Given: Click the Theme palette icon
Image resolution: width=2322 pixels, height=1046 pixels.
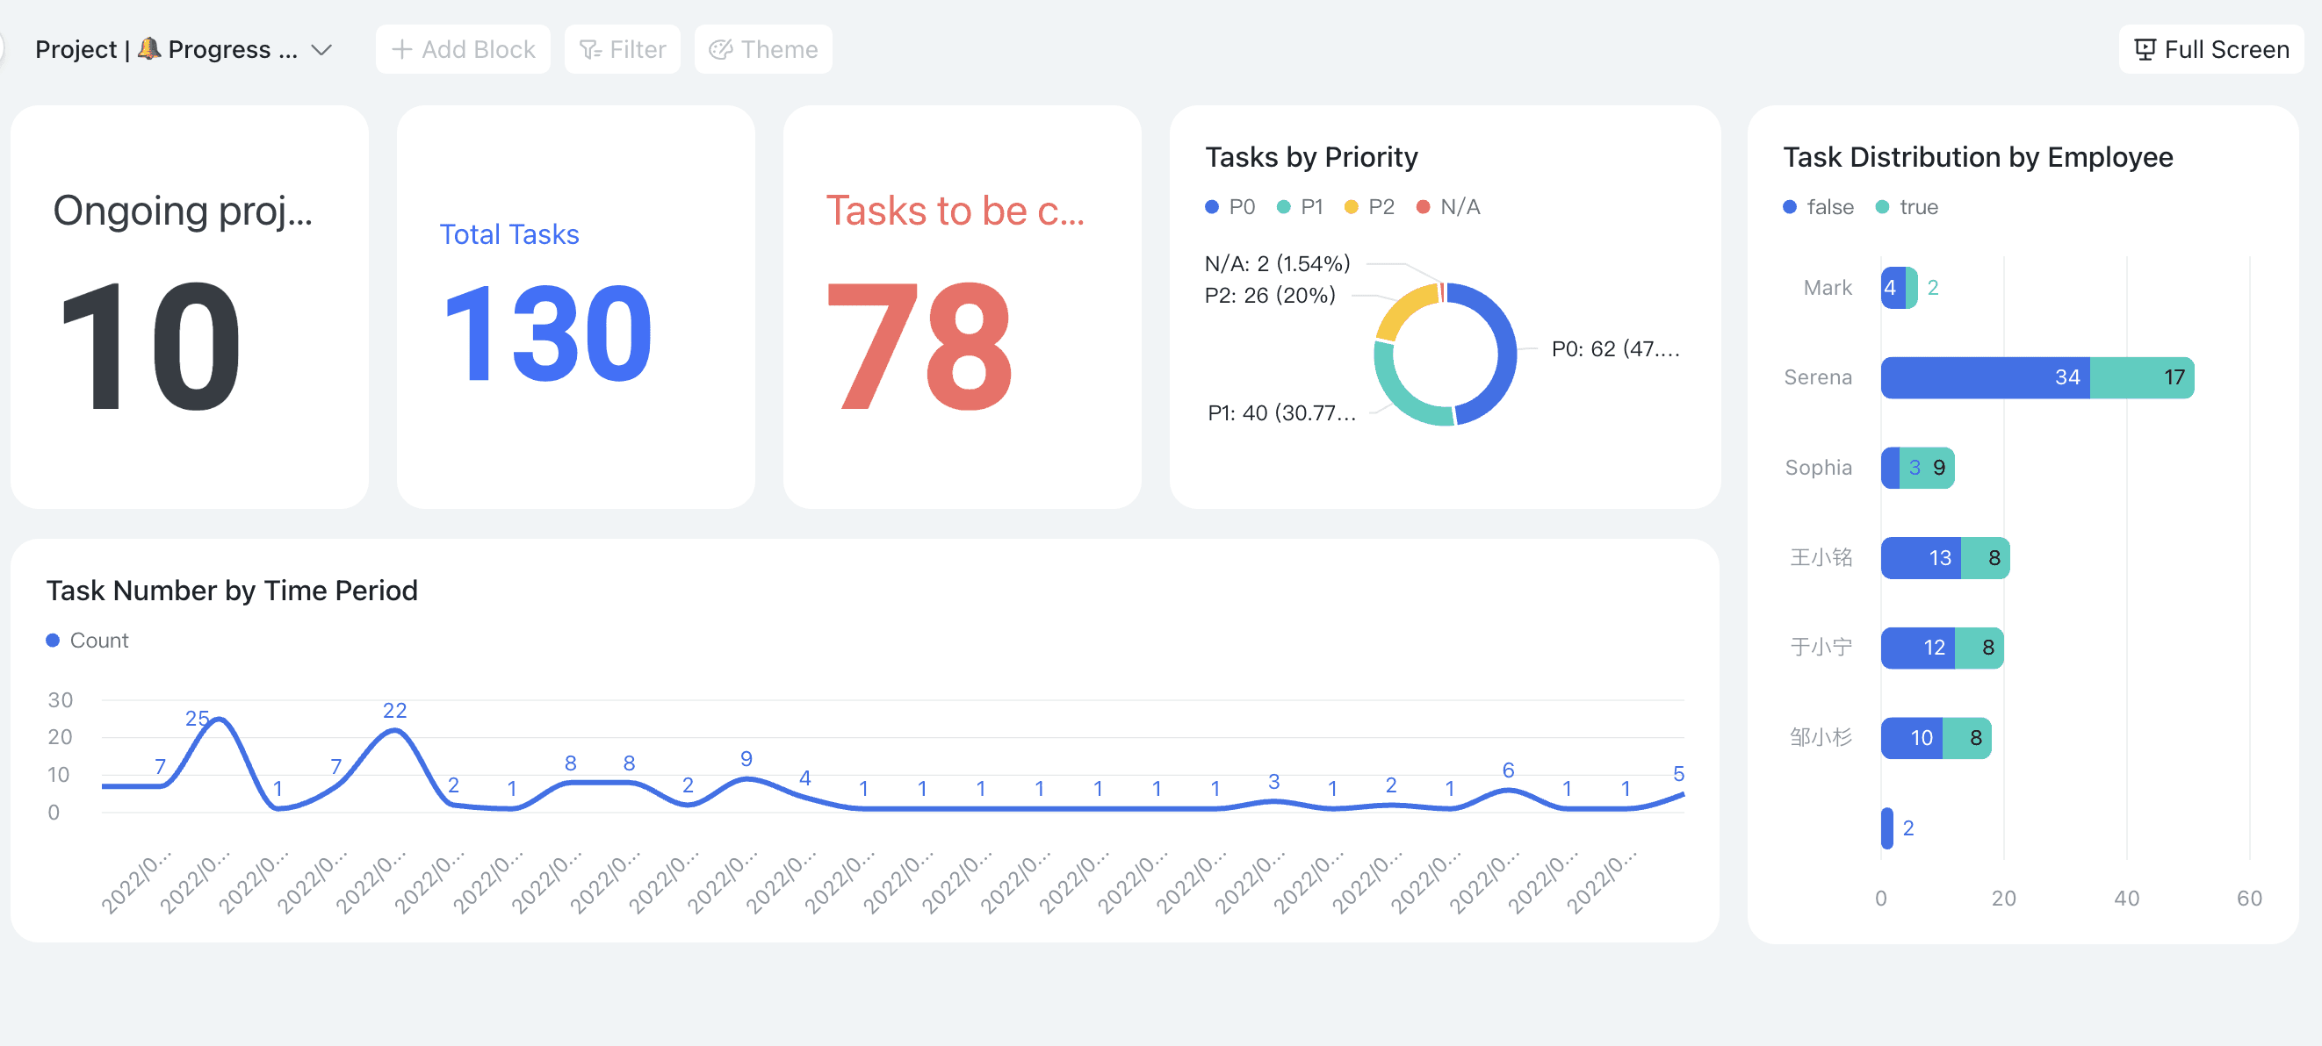Looking at the screenshot, I should point(720,49).
